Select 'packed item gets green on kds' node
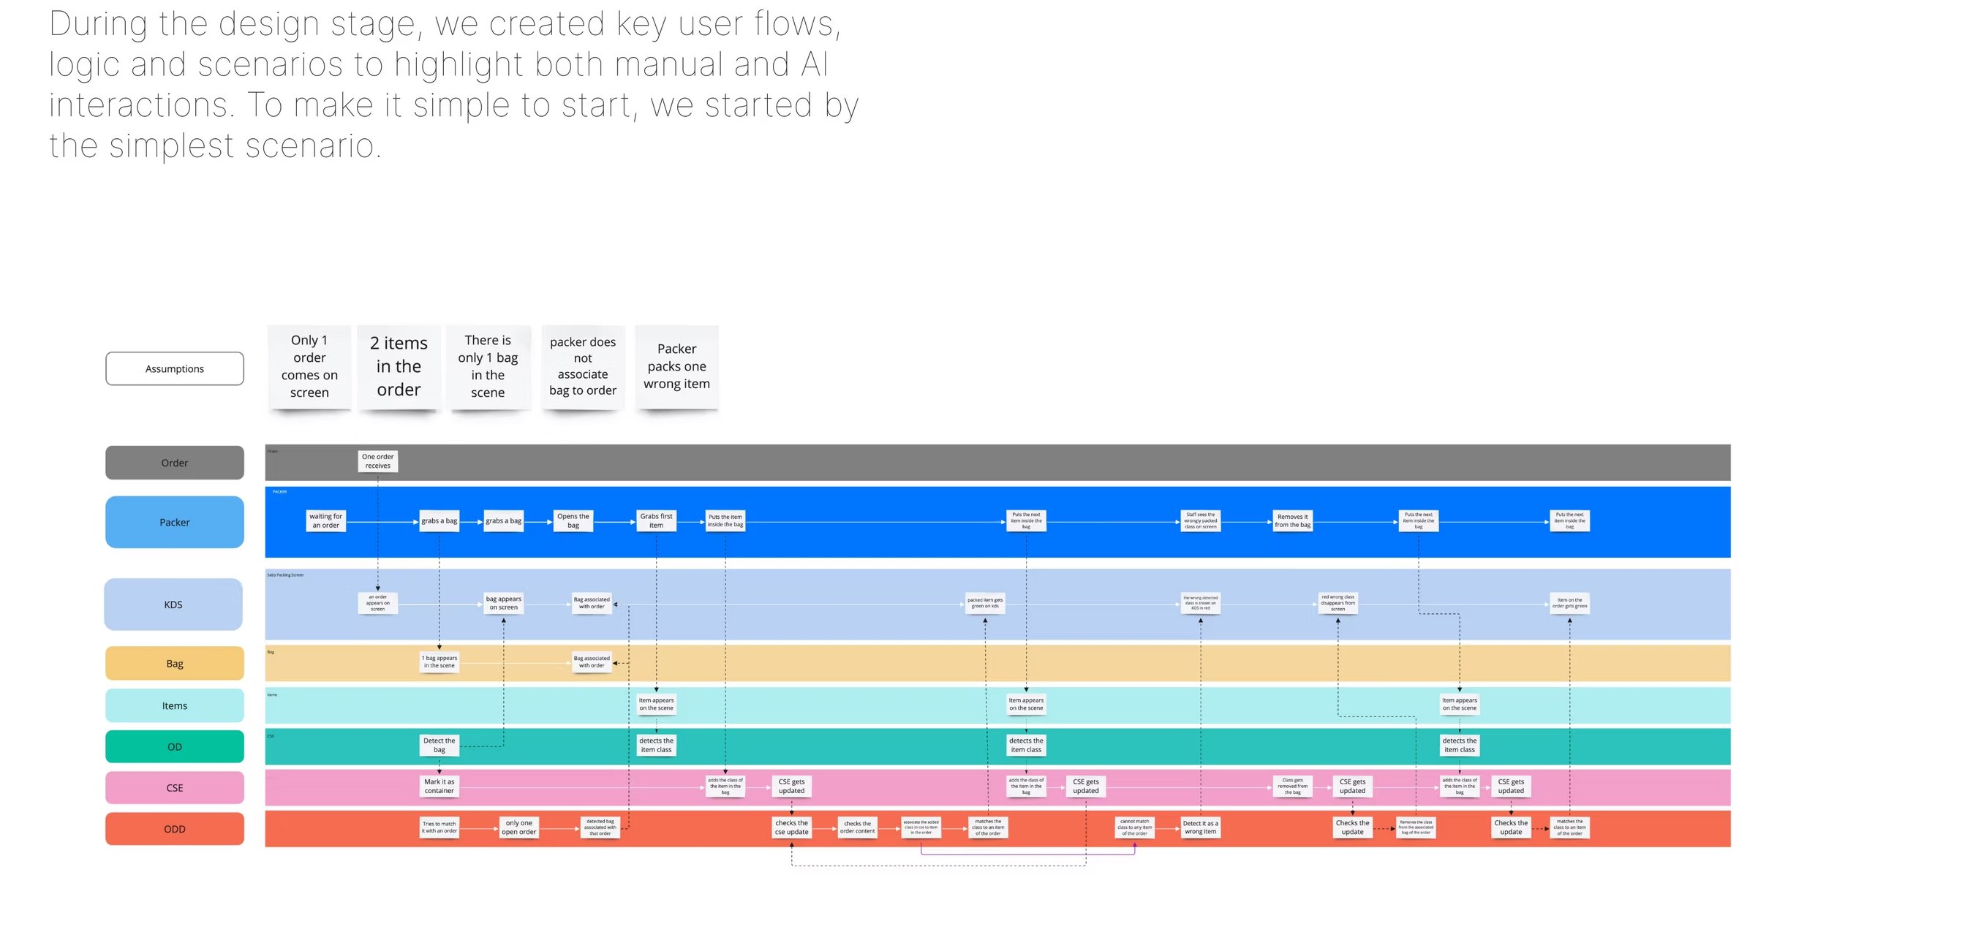This screenshot has height=951, width=1962. 985,604
